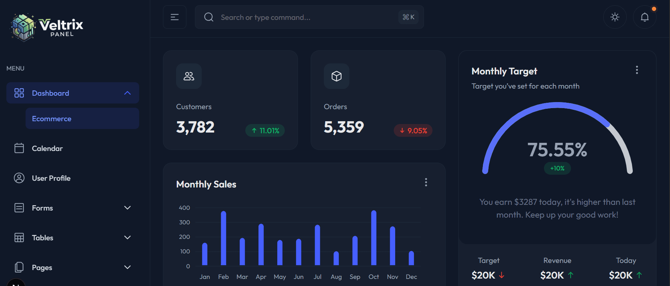Open the Calendar page
Screen dimensions: 670x286
(x=47, y=148)
